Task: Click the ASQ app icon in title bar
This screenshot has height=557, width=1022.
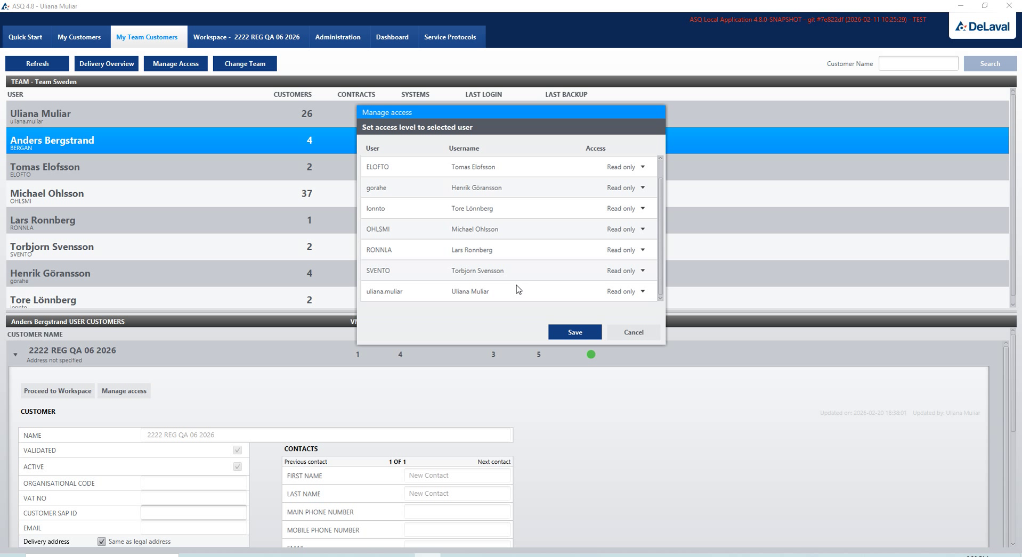Action: (5, 6)
